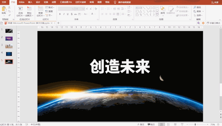The width and height of the screenshot is (222, 126).
Task: Click the purple magic wand icon in tab bar
Action: 198,23
